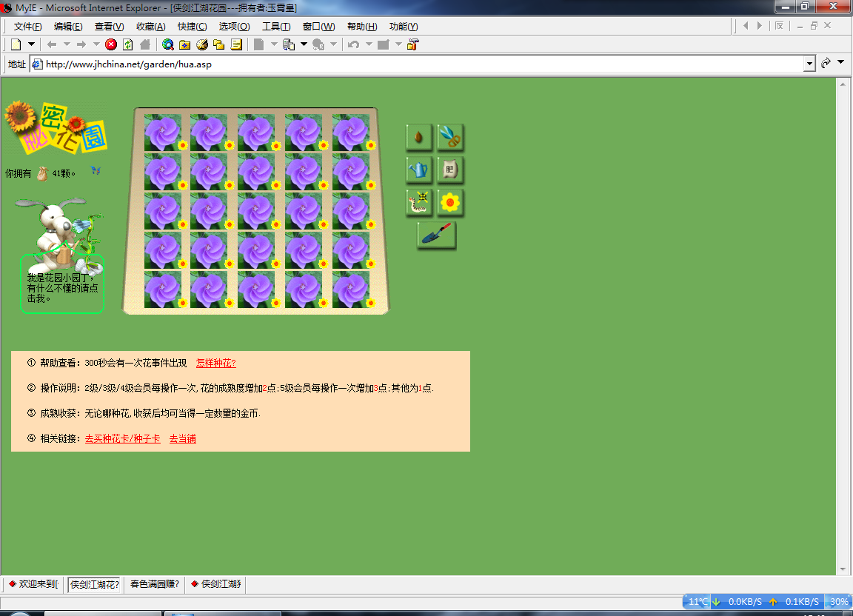Screen dimensions: 853x616
Task: Open the 查看(V) menu
Action: (110, 27)
